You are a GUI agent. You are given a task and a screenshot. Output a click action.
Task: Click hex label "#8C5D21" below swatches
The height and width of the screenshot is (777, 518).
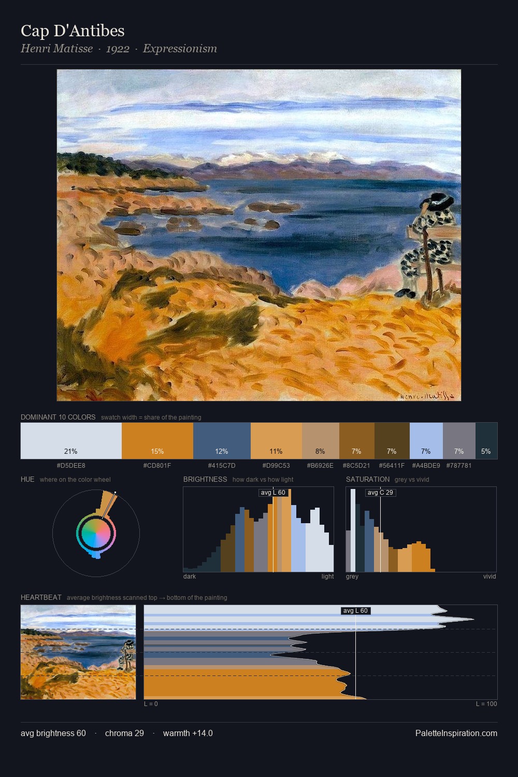(356, 466)
